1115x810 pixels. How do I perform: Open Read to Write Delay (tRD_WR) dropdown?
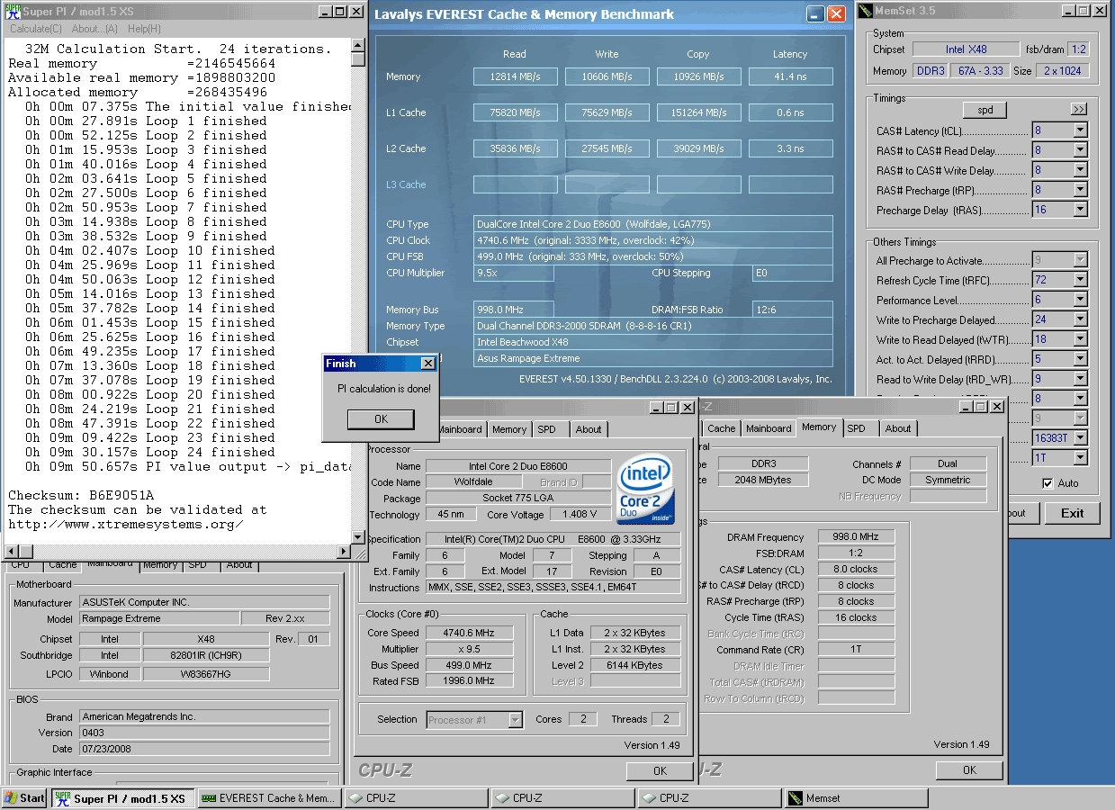tap(1080, 380)
